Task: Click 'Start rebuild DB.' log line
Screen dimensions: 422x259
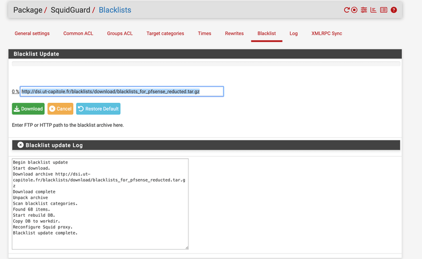Action: click(x=34, y=215)
